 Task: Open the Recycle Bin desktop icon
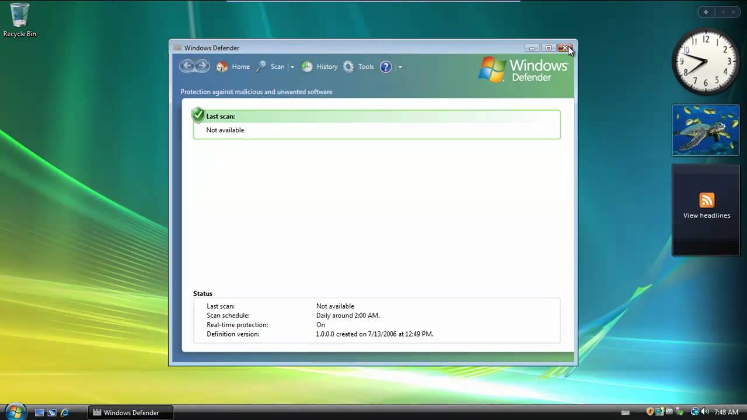pos(19,20)
